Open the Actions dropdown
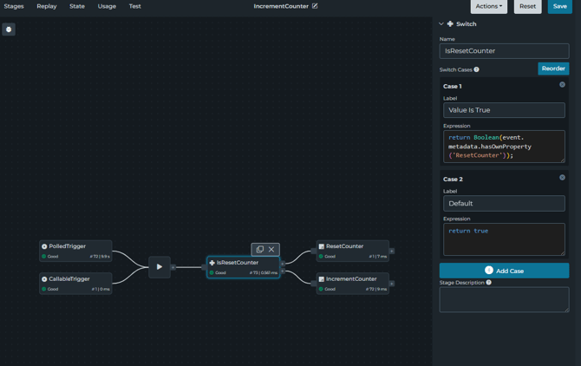Viewport: 581px width, 366px height. pyautogui.click(x=489, y=6)
